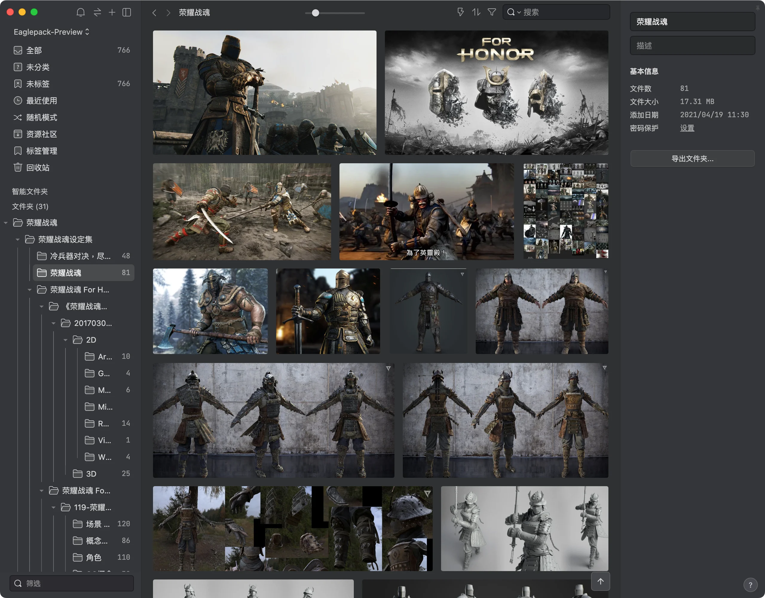Open the Mi... folder
Image resolution: width=765 pixels, height=598 pixels.
pos(108,407)
